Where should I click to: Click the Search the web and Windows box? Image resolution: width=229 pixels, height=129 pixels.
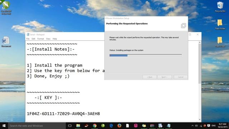[x=37, y=126]
